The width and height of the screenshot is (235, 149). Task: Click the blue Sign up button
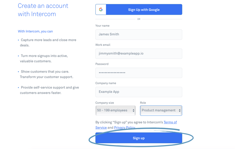[x=139, y=138]
